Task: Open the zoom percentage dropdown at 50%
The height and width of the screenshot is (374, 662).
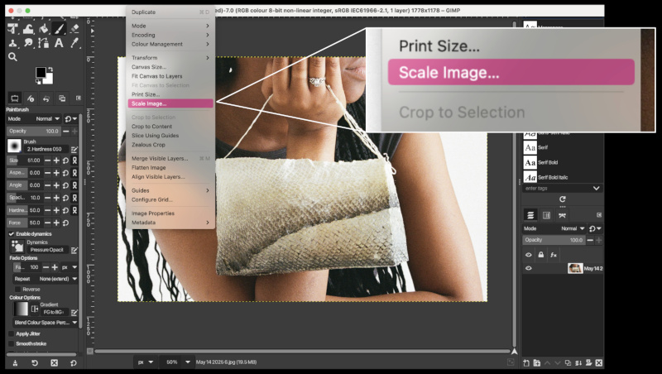Action: coord(189,362)
